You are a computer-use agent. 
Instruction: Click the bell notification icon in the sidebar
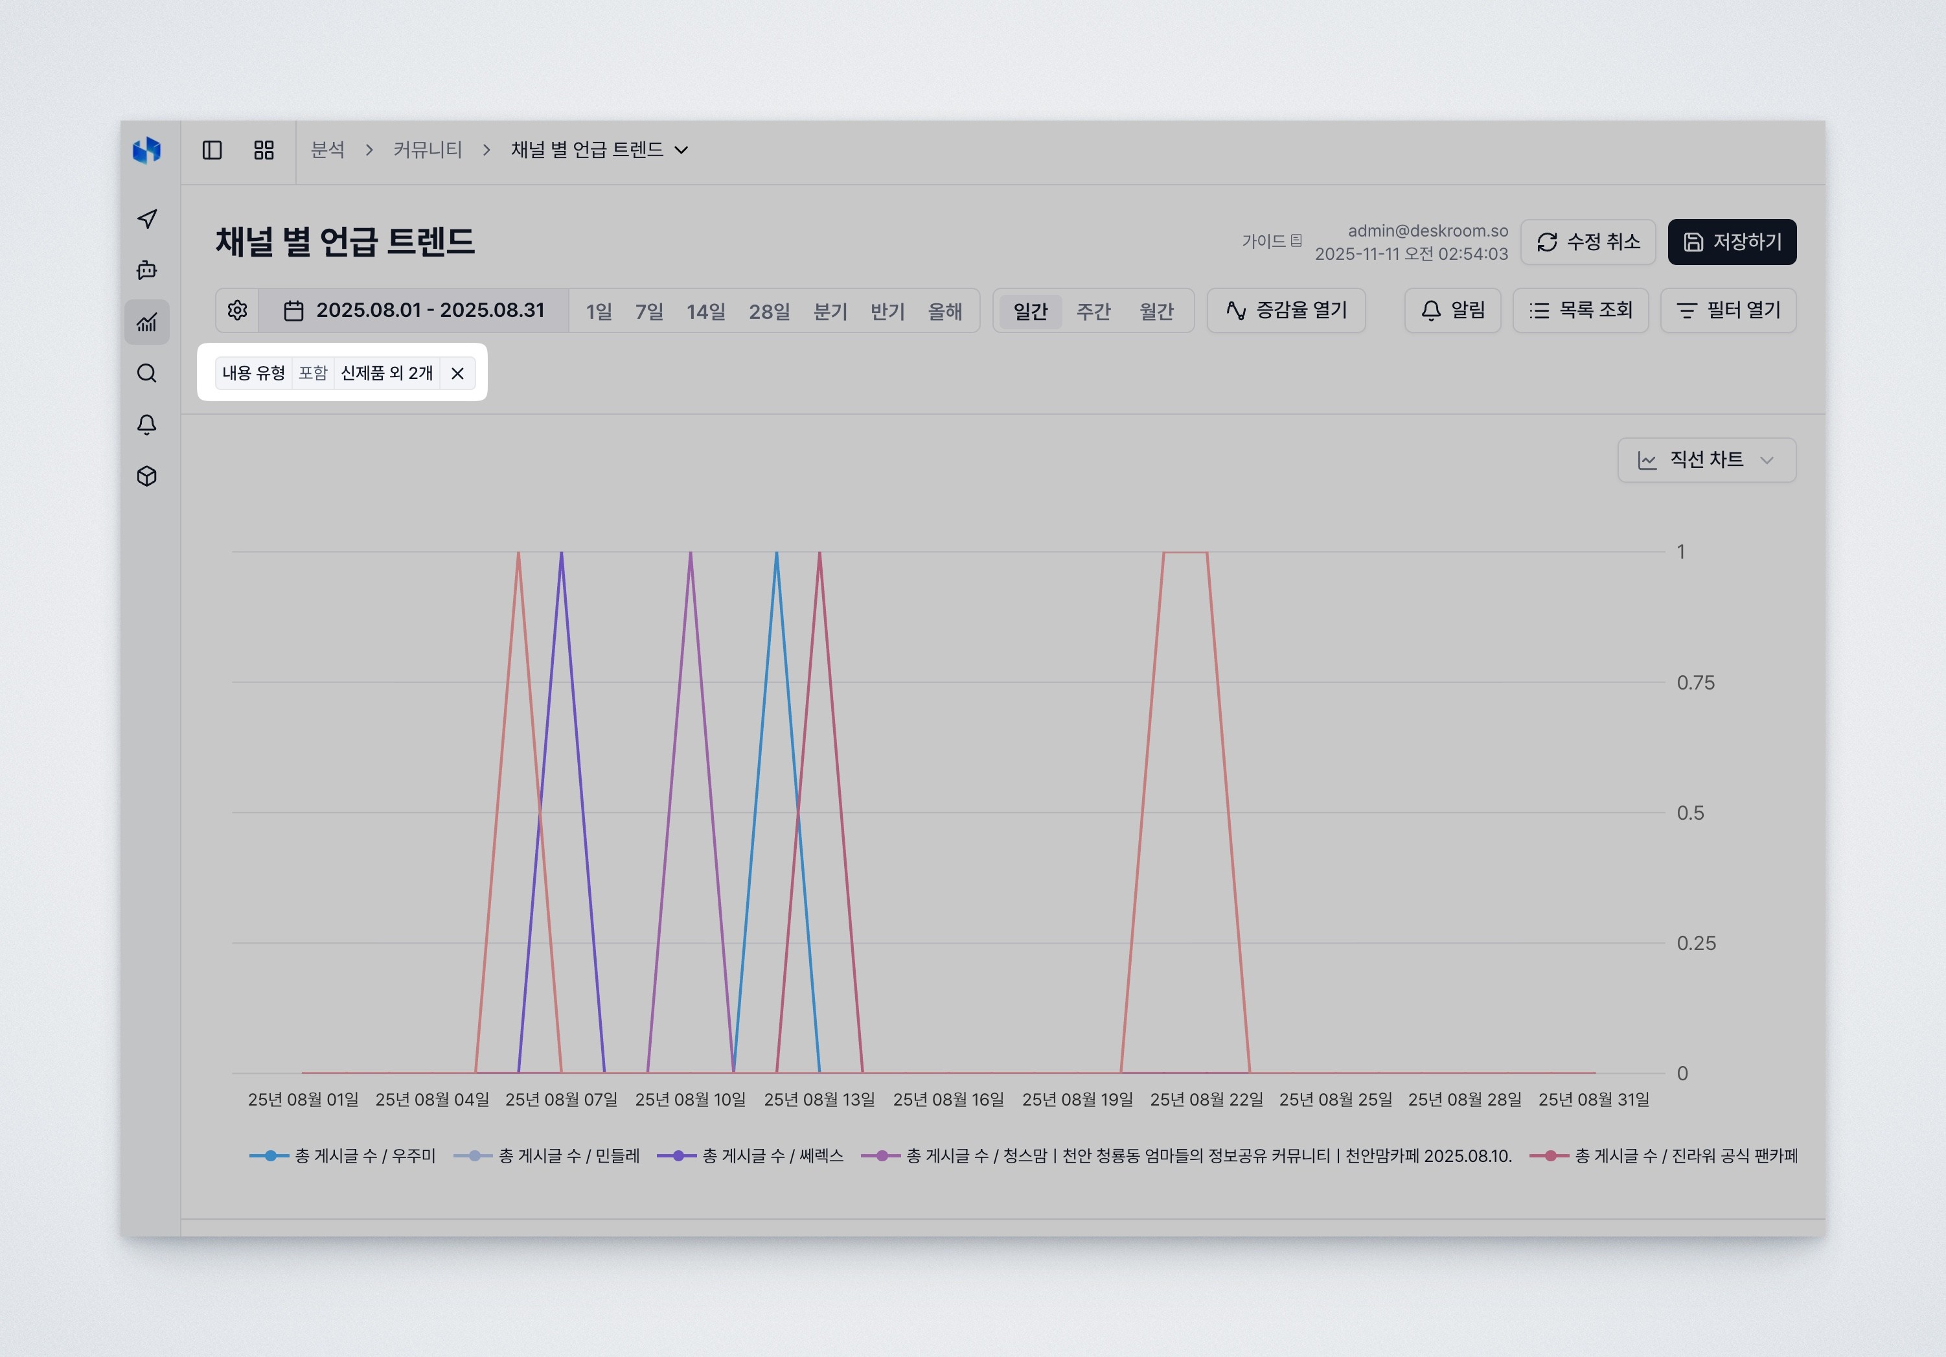[x=146, y=424]
